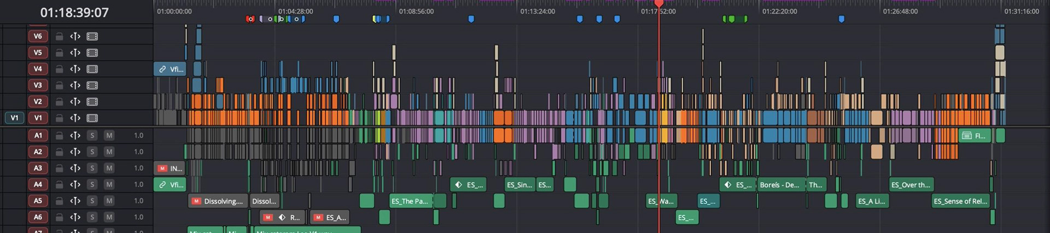Click the current timecode 01:18:39:07 field
This screenshot has width=1050, height=233.
click(74, 13)
